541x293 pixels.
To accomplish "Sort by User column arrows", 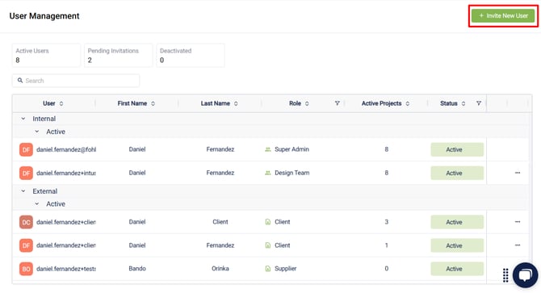I will [61, 103].
